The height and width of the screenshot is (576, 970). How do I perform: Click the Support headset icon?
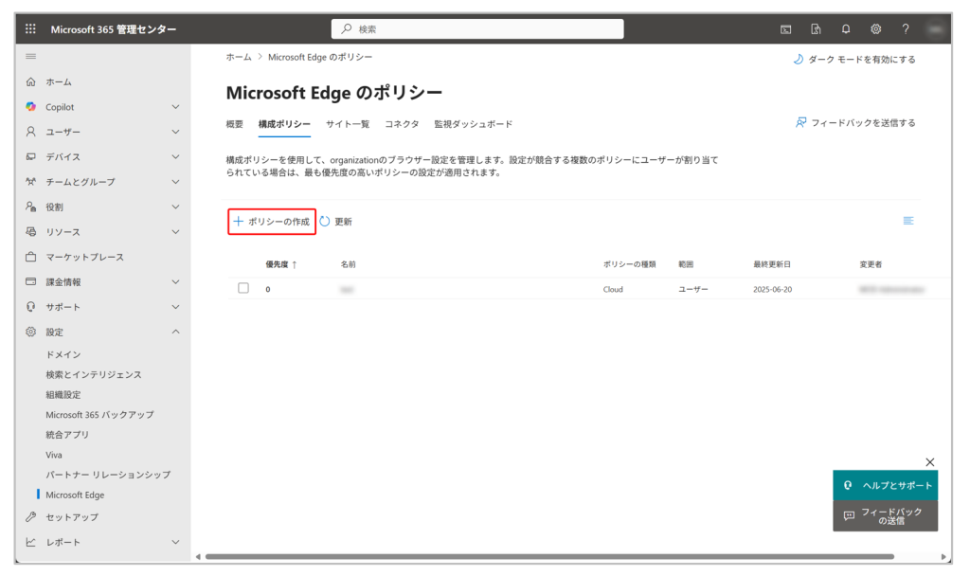[31, 307]
